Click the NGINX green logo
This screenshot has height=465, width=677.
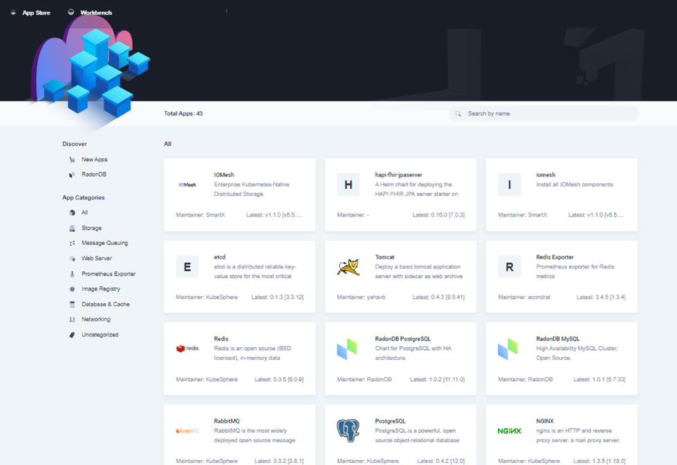point(510,430)
